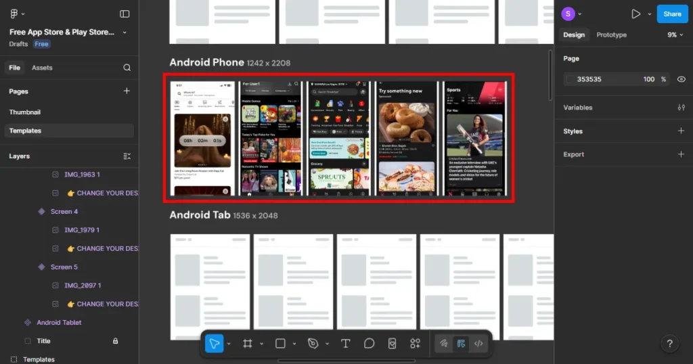Select the Sports screenshot on canvas

474,138
